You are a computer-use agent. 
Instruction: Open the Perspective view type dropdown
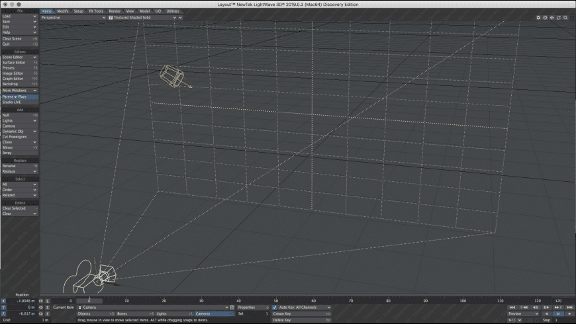[x=73, y=18]
